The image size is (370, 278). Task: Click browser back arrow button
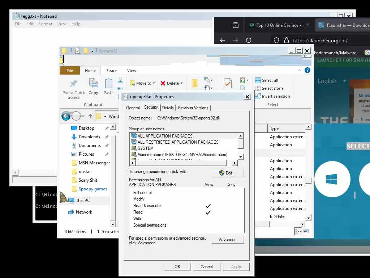(x=223, y=41)
